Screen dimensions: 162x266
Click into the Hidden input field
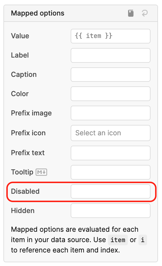pyautogui.click(x=111, y=211)
